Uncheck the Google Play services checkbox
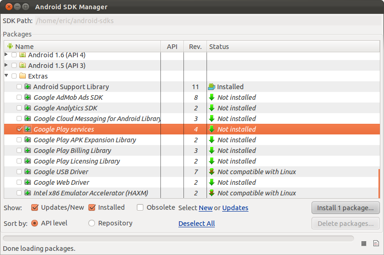 (19, 129)
